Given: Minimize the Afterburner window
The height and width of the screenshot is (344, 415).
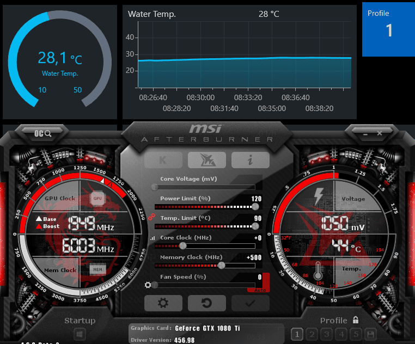Looking at the screenshot, I should tap(365, 134).
